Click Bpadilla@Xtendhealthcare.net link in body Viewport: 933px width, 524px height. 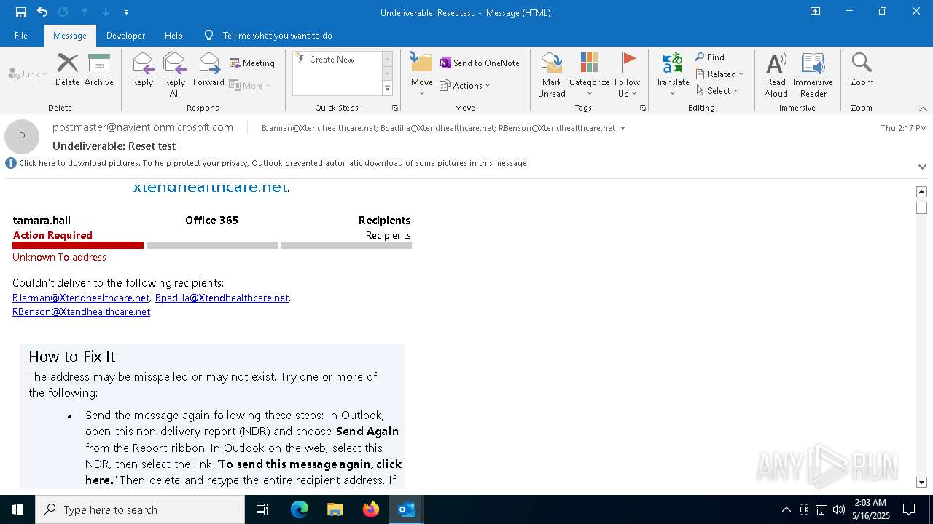point(222,298)
